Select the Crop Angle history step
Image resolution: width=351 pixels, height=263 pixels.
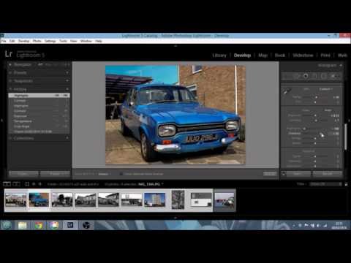pyautogui.click(x=39, y=126)
